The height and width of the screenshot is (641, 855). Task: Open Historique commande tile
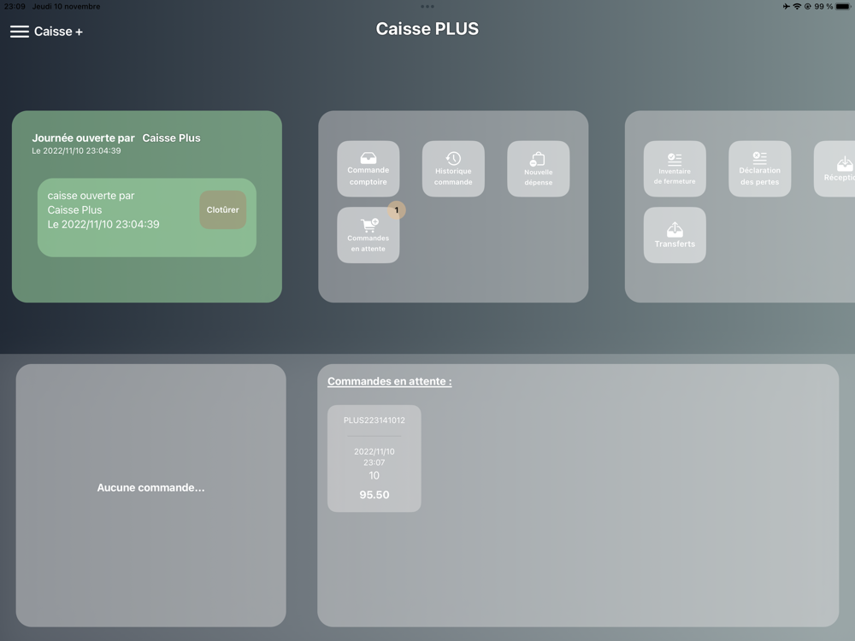(453, 169)
